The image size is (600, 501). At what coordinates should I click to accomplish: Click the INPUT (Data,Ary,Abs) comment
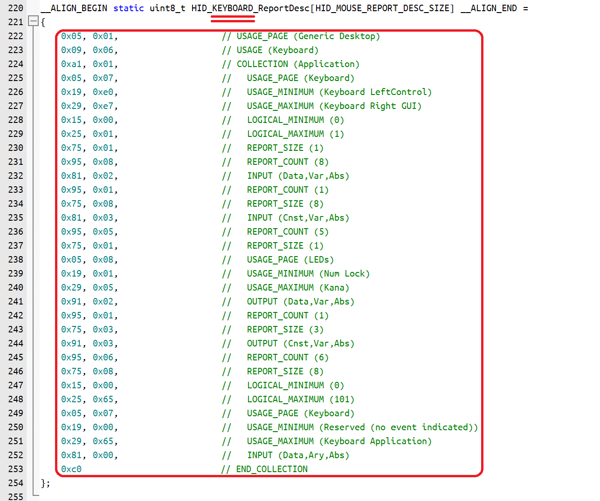(x=298, y=455)
